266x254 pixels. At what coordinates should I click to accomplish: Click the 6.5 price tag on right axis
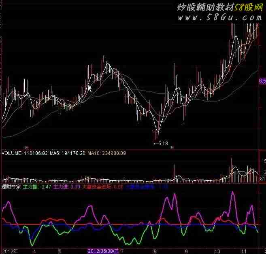[x=262, y=82]
